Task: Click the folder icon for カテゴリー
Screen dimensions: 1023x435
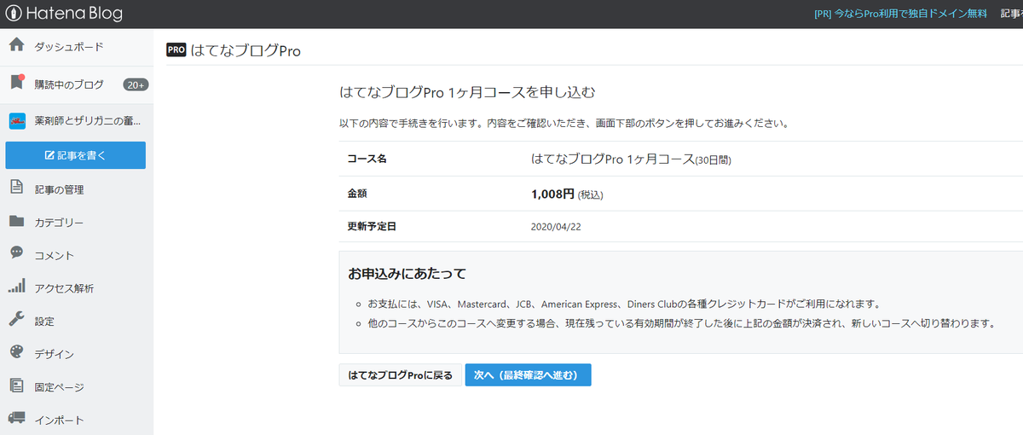Action: coord(16,222)
